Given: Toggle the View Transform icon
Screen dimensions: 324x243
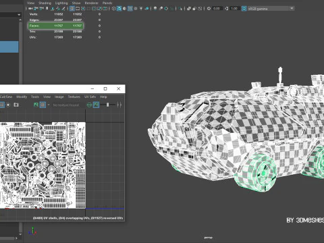Looking at the screenshot, I should tap(244, 9).
